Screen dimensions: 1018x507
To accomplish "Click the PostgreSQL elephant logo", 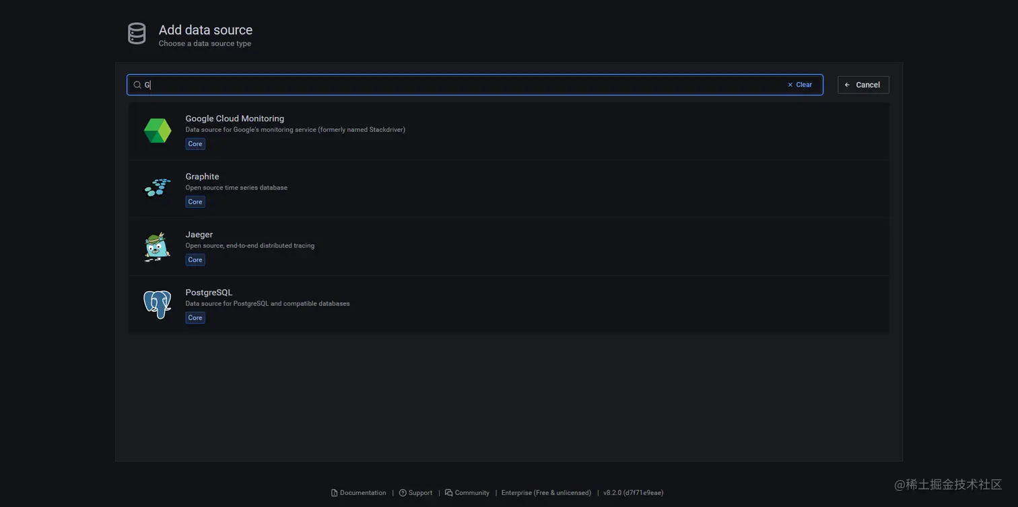I will coord(158,305).
